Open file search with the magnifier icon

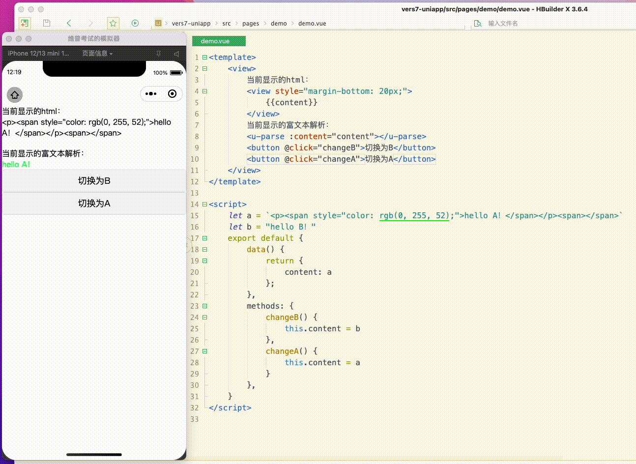click(477, 23)
